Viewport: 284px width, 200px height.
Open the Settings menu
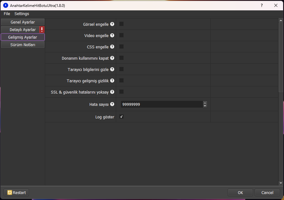(x=22, y=14)
